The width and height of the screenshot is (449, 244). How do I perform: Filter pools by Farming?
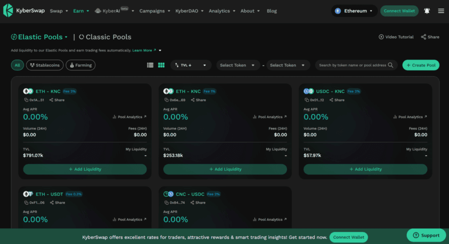pyautogui.click(x=81, y=65)
